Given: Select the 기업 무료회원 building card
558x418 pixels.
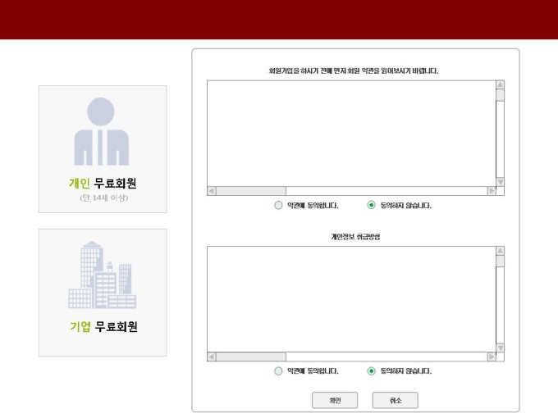Looking at the screenshot, I should click(103, 293).
